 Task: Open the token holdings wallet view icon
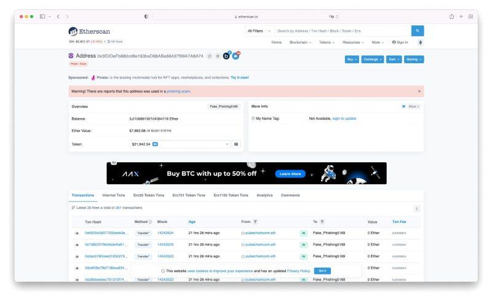tap(236, 144)
